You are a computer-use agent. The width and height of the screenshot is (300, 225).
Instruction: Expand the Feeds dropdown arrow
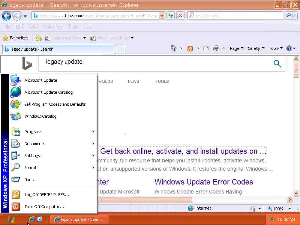pyautogui.click(x=198, y=48)
